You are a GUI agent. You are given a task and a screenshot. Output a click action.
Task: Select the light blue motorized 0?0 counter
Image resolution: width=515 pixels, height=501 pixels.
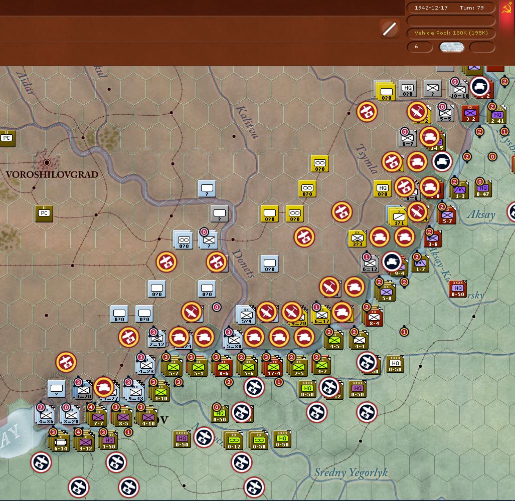click(x=183, y=240)
